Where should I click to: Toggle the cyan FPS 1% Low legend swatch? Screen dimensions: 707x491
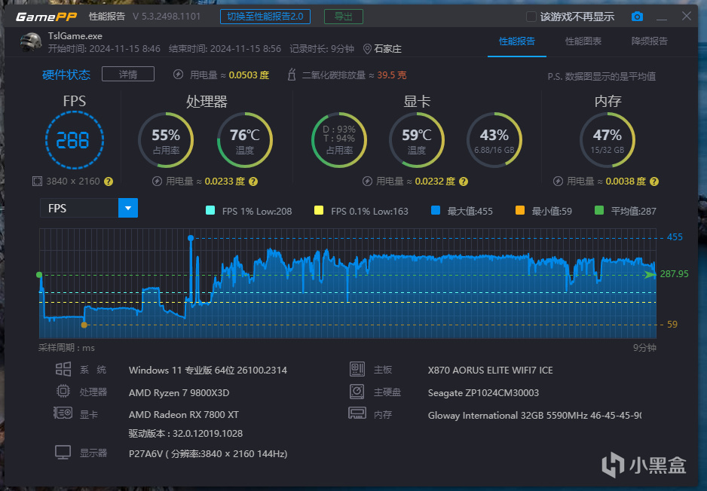point(210,210)
